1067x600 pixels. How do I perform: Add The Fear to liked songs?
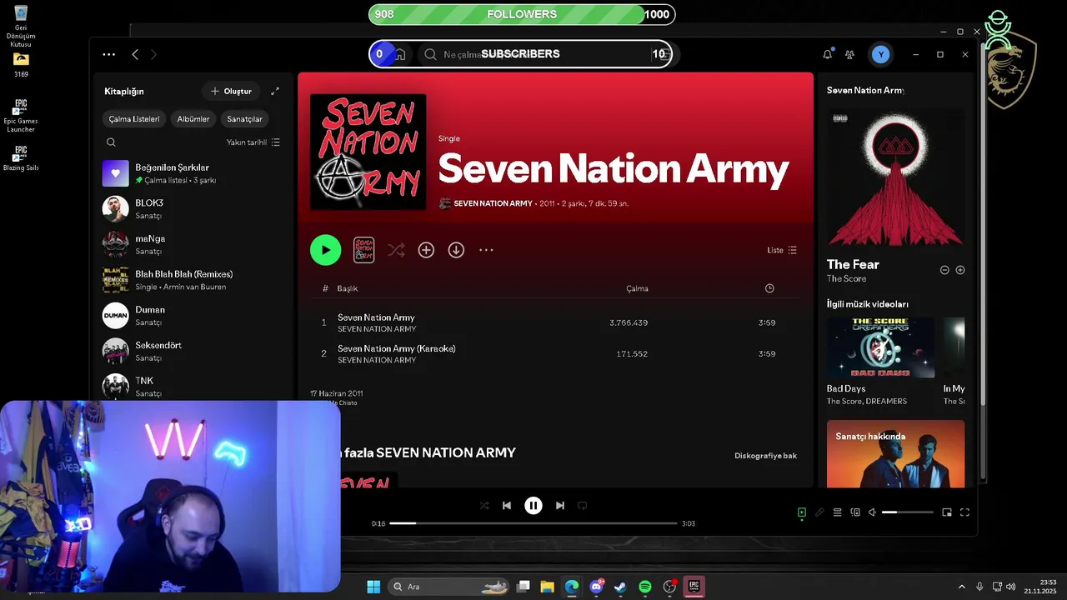[x=960, y=270]
